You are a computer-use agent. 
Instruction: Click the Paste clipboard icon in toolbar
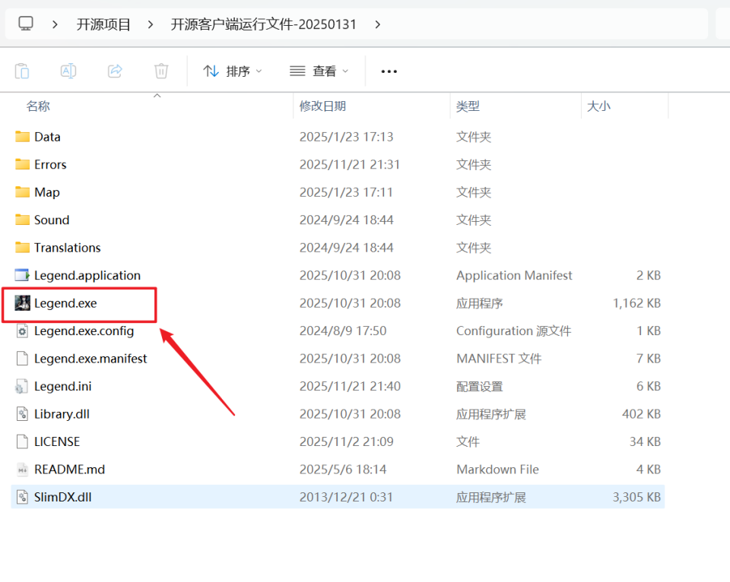(22, 71)
